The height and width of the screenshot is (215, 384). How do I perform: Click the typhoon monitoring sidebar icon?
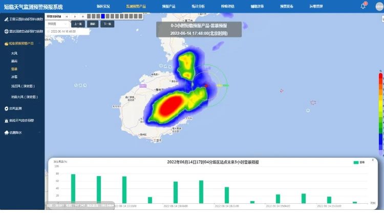pos(6,109)
